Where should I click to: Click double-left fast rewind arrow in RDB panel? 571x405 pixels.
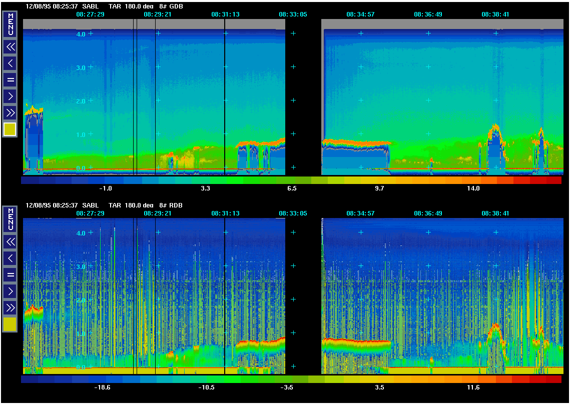tap(10, 242)
